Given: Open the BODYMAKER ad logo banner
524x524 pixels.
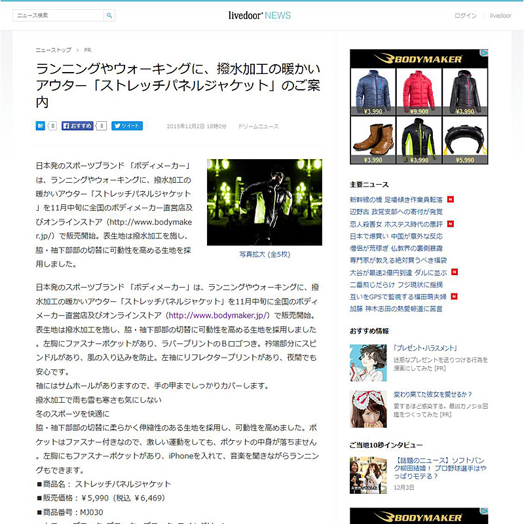Looking at the screenshot, I should coord(419,59).
